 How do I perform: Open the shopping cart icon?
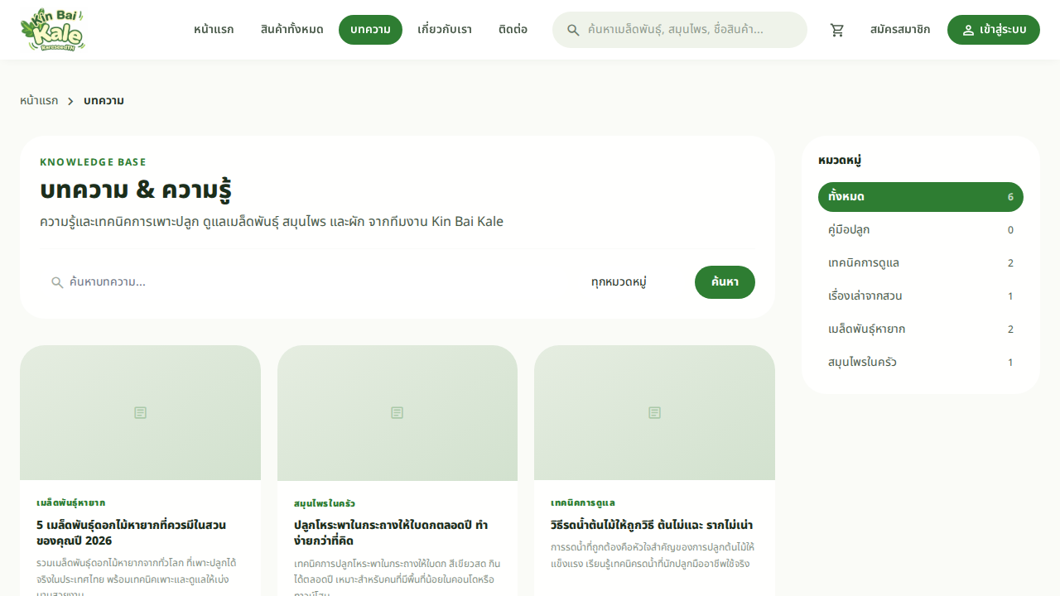click(x=837, y=30)
